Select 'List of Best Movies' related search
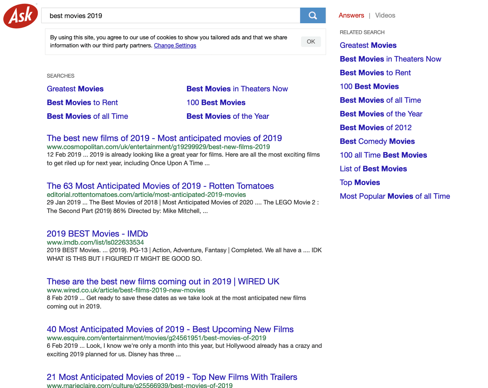This screenshot has width=488, height=388. (x=373, y=169)
